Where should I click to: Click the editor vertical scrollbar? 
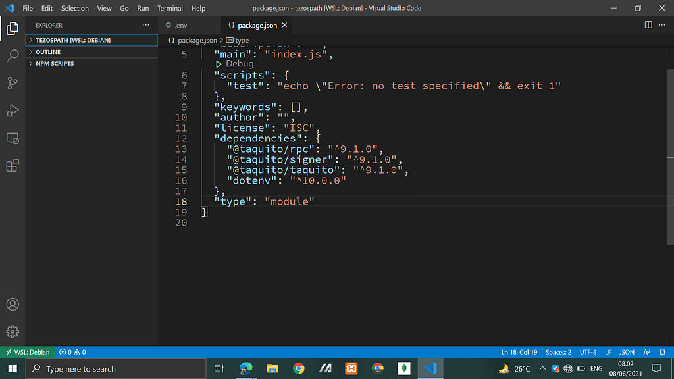click(671, 157)
